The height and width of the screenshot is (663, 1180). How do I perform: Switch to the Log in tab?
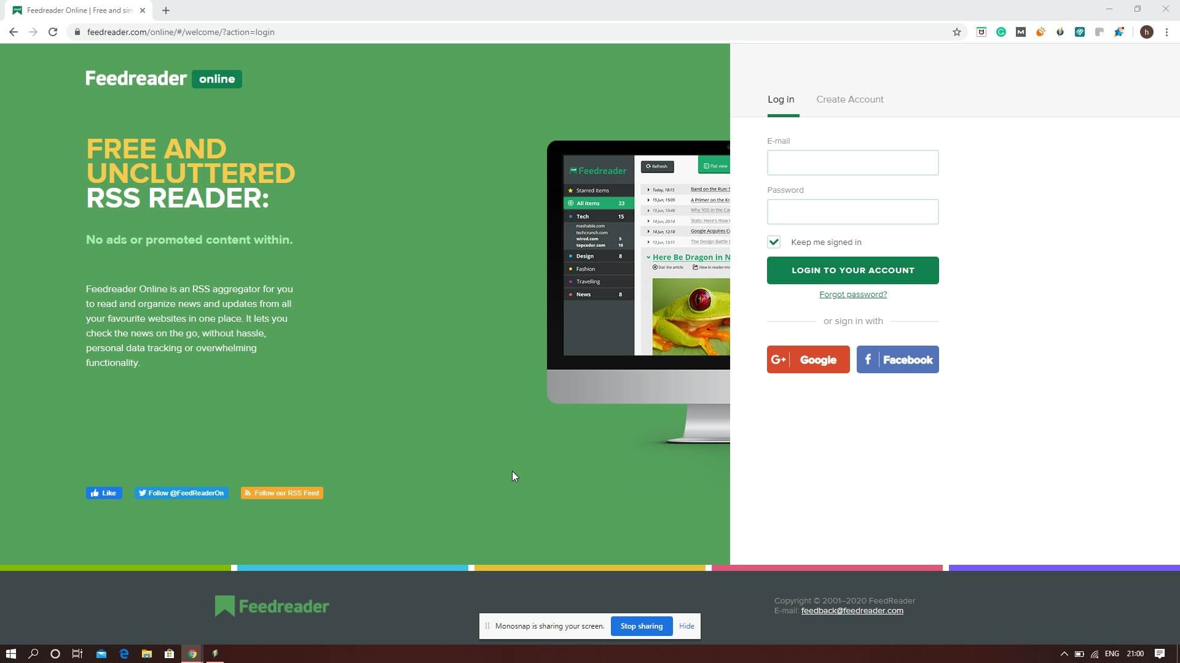(x=781, y=99)
